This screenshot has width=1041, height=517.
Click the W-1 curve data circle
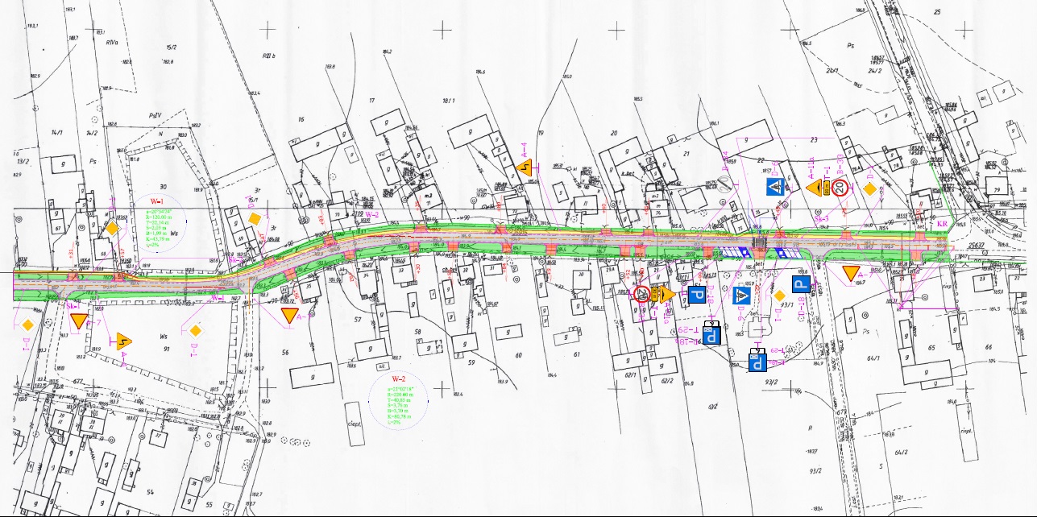156,223
